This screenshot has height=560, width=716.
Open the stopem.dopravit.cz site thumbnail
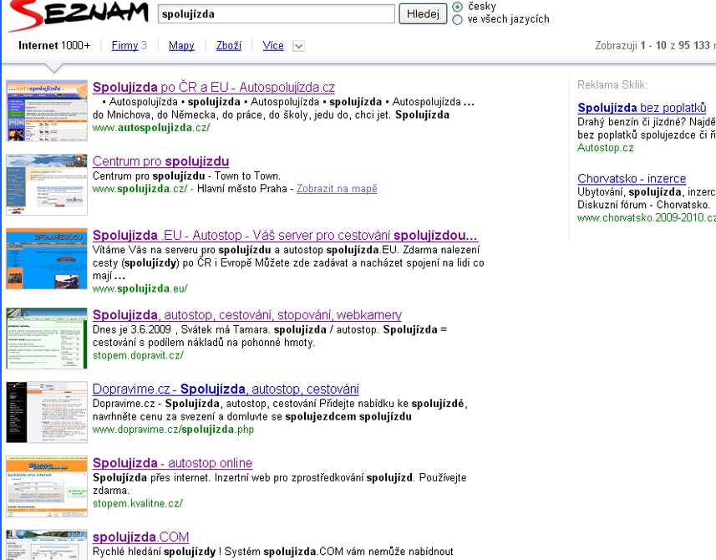[x=47, y=338]
